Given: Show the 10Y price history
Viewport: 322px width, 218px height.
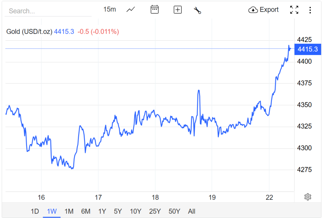Looking at the screenshot, I should tap(135, 211).
